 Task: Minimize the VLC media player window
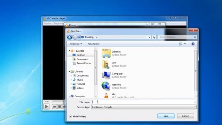point(169,18)
